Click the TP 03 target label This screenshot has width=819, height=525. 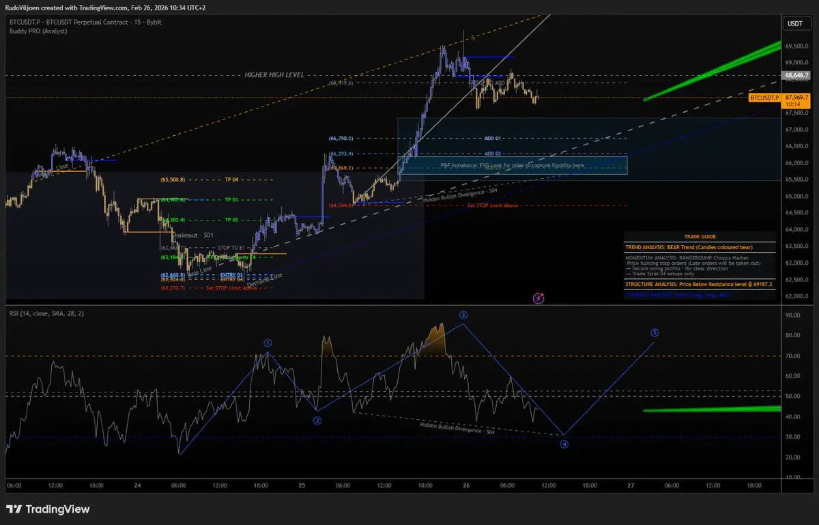233,200
